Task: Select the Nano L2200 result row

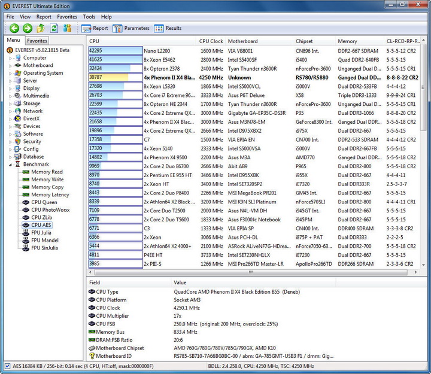Action: pos(254,51)
